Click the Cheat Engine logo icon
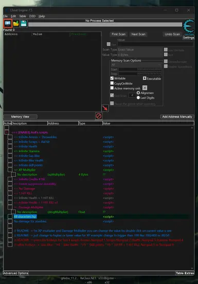Screen dimensions: 198x284 click(x=189, y=27)
